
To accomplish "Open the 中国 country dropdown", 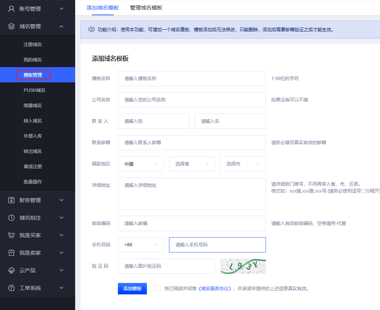I will [140, 164].
